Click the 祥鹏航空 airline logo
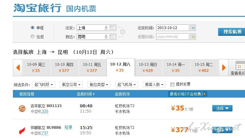Image resolution: width=245 pixels, height=138 pixels. 22,131
